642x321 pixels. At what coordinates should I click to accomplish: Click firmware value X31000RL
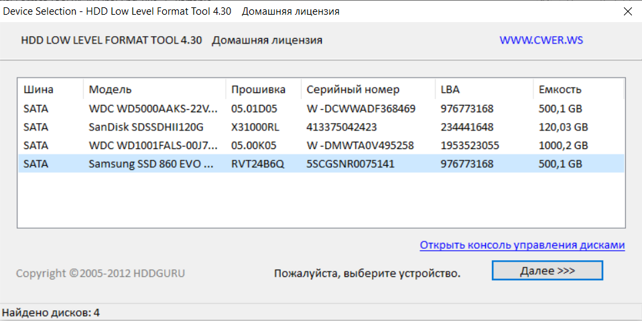point(255,127)
